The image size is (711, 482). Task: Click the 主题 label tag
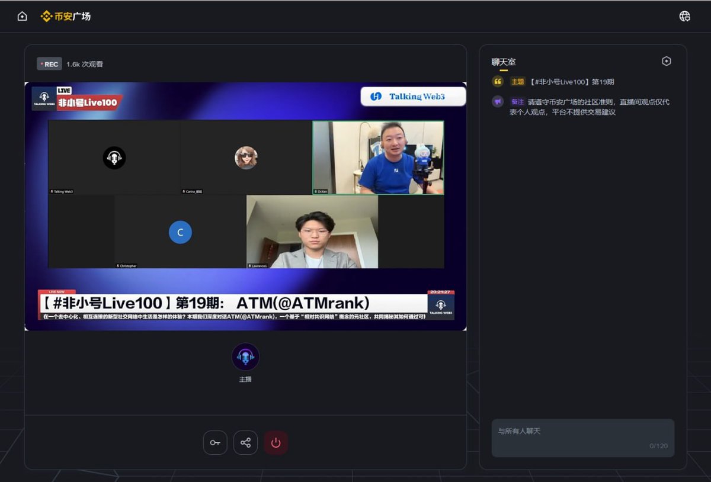tap(518, 82)
